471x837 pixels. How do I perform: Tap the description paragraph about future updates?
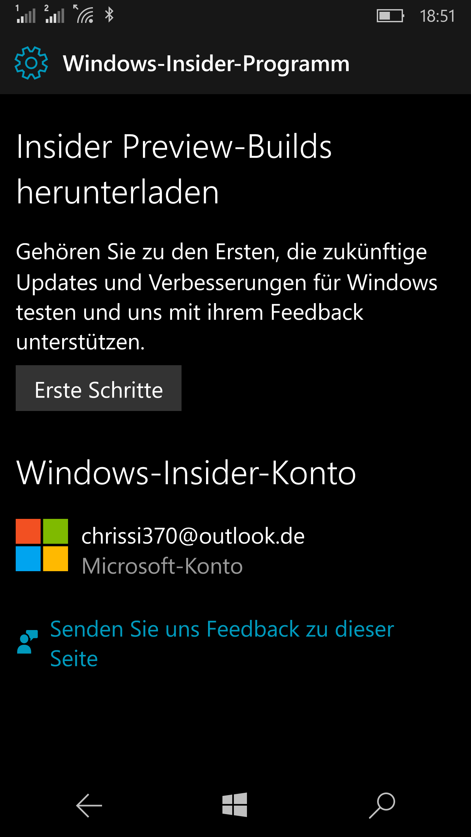click(x=227, y=297)
